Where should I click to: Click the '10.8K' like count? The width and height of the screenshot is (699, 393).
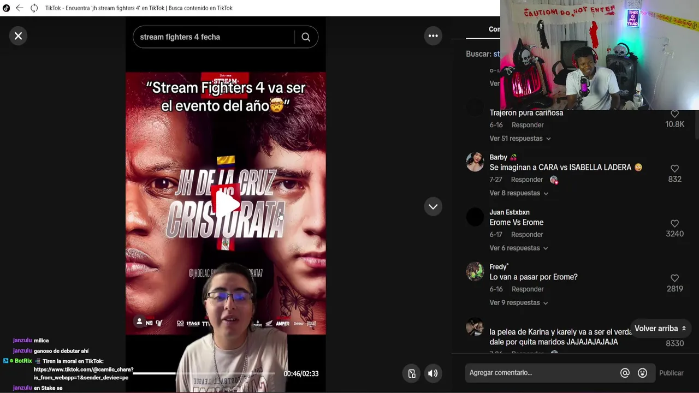pos(674,124)
